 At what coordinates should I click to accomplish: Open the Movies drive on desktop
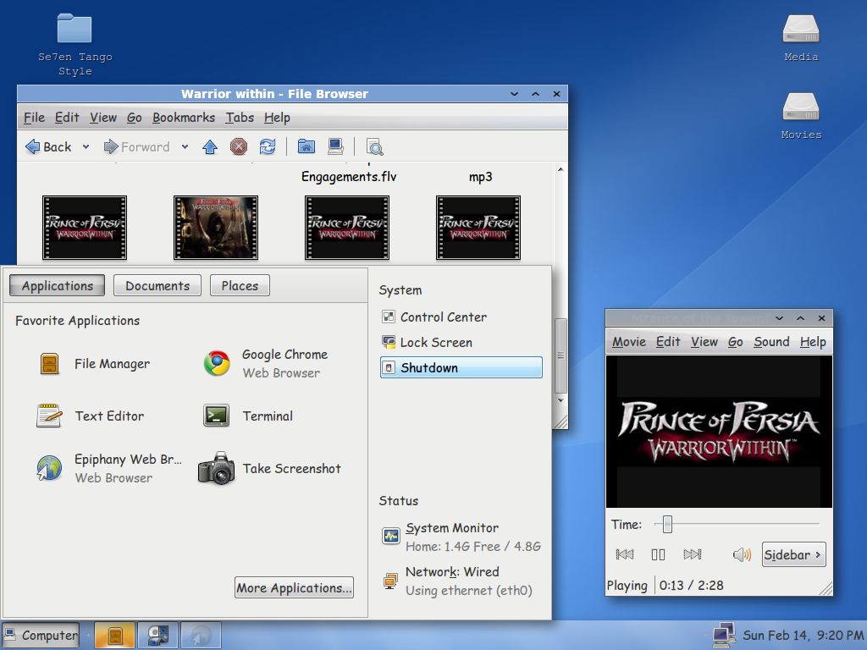[801, 116]
